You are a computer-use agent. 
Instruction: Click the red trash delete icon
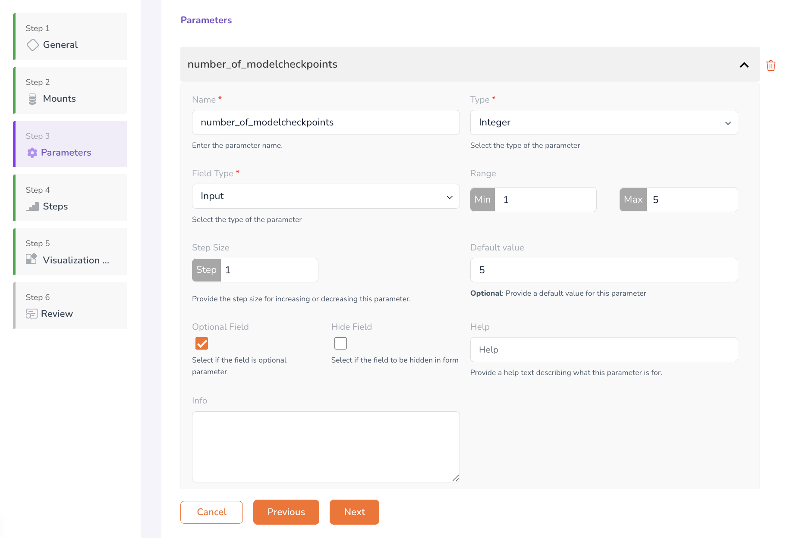[771, 66]
